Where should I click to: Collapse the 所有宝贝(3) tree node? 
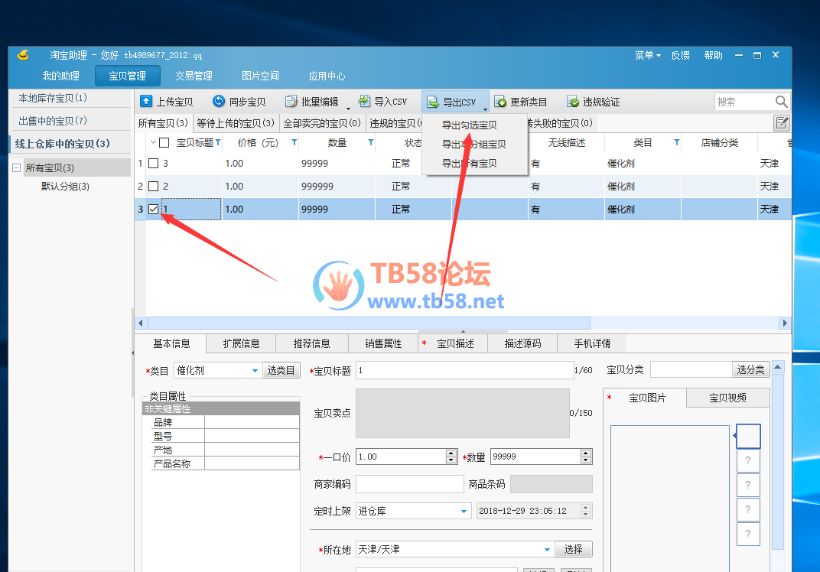click(x=16, y=167)
